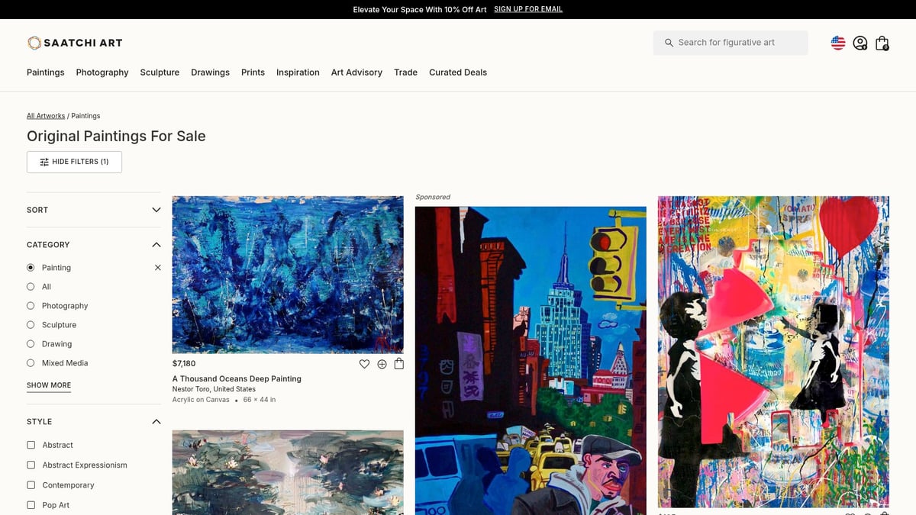
Task: Check the Contemporary style checkbox
Action: click(x=31, y=485)
